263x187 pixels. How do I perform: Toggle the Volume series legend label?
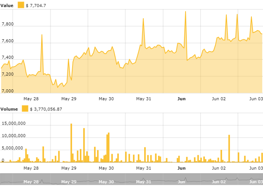click(x=9, y=109)
